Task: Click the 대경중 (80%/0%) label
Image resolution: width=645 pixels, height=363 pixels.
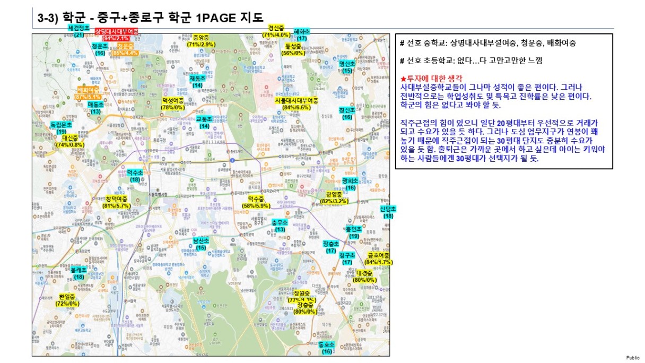Action: 365,276
